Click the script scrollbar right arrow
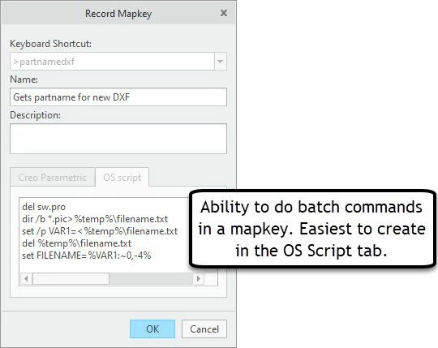Viewport: 438px width, 348px height. click(x=199, y=279)
